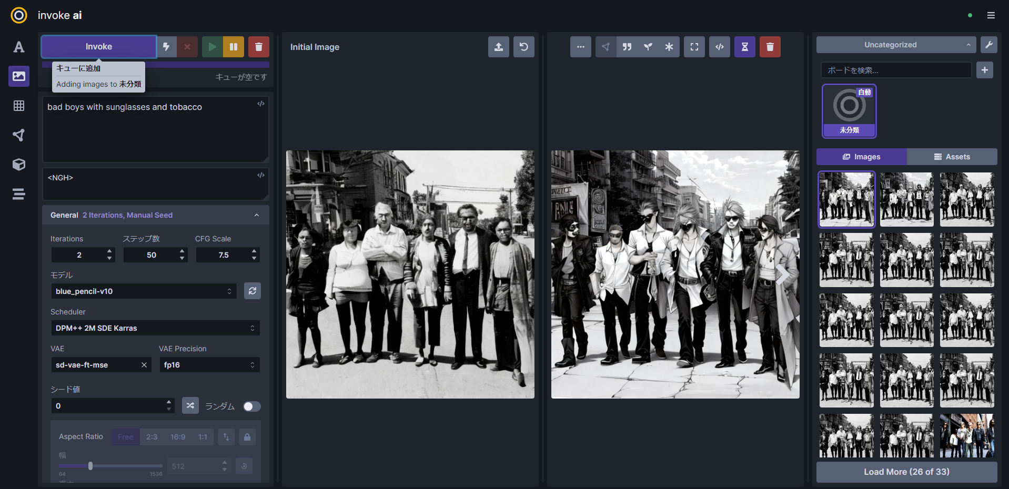Swap width and height dimensions icon
The width and height of the screenshot is (1009, 489).
click(x=226, y=437)
